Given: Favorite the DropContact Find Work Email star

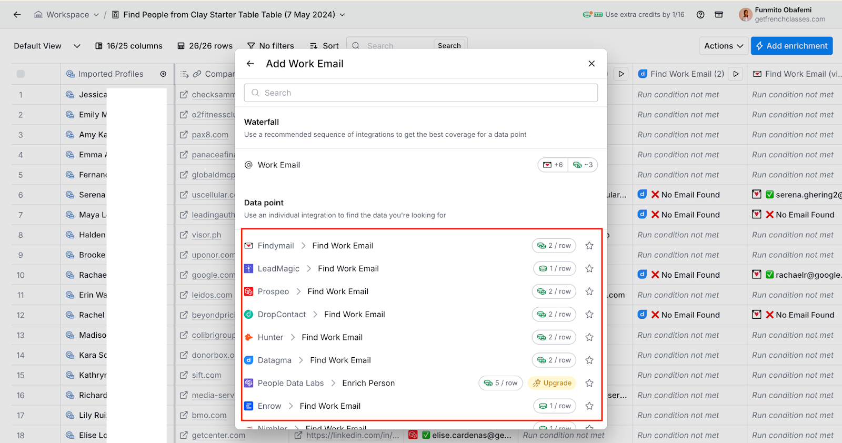Looking at the screenshot, I should coord(589,314).
